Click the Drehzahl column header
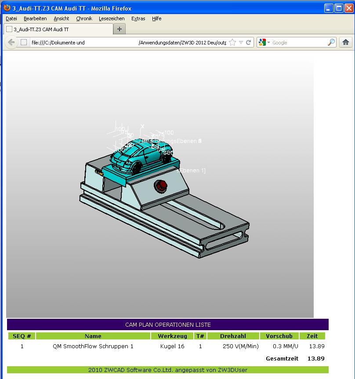This screenshot has height=379, width=355. point(233,336)
